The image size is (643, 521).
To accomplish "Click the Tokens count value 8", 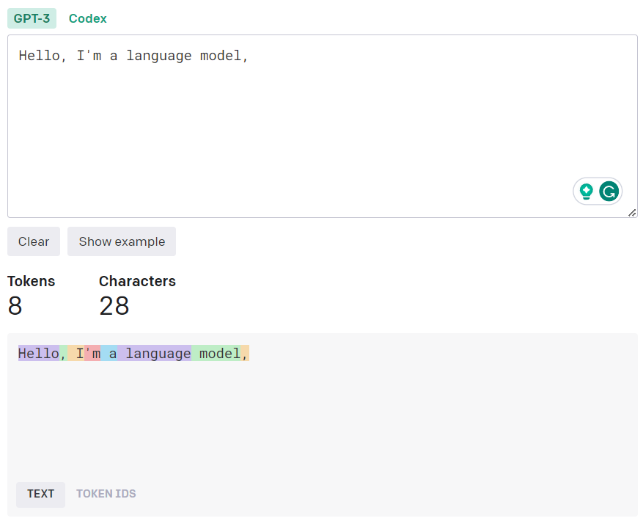I will 15,306.
